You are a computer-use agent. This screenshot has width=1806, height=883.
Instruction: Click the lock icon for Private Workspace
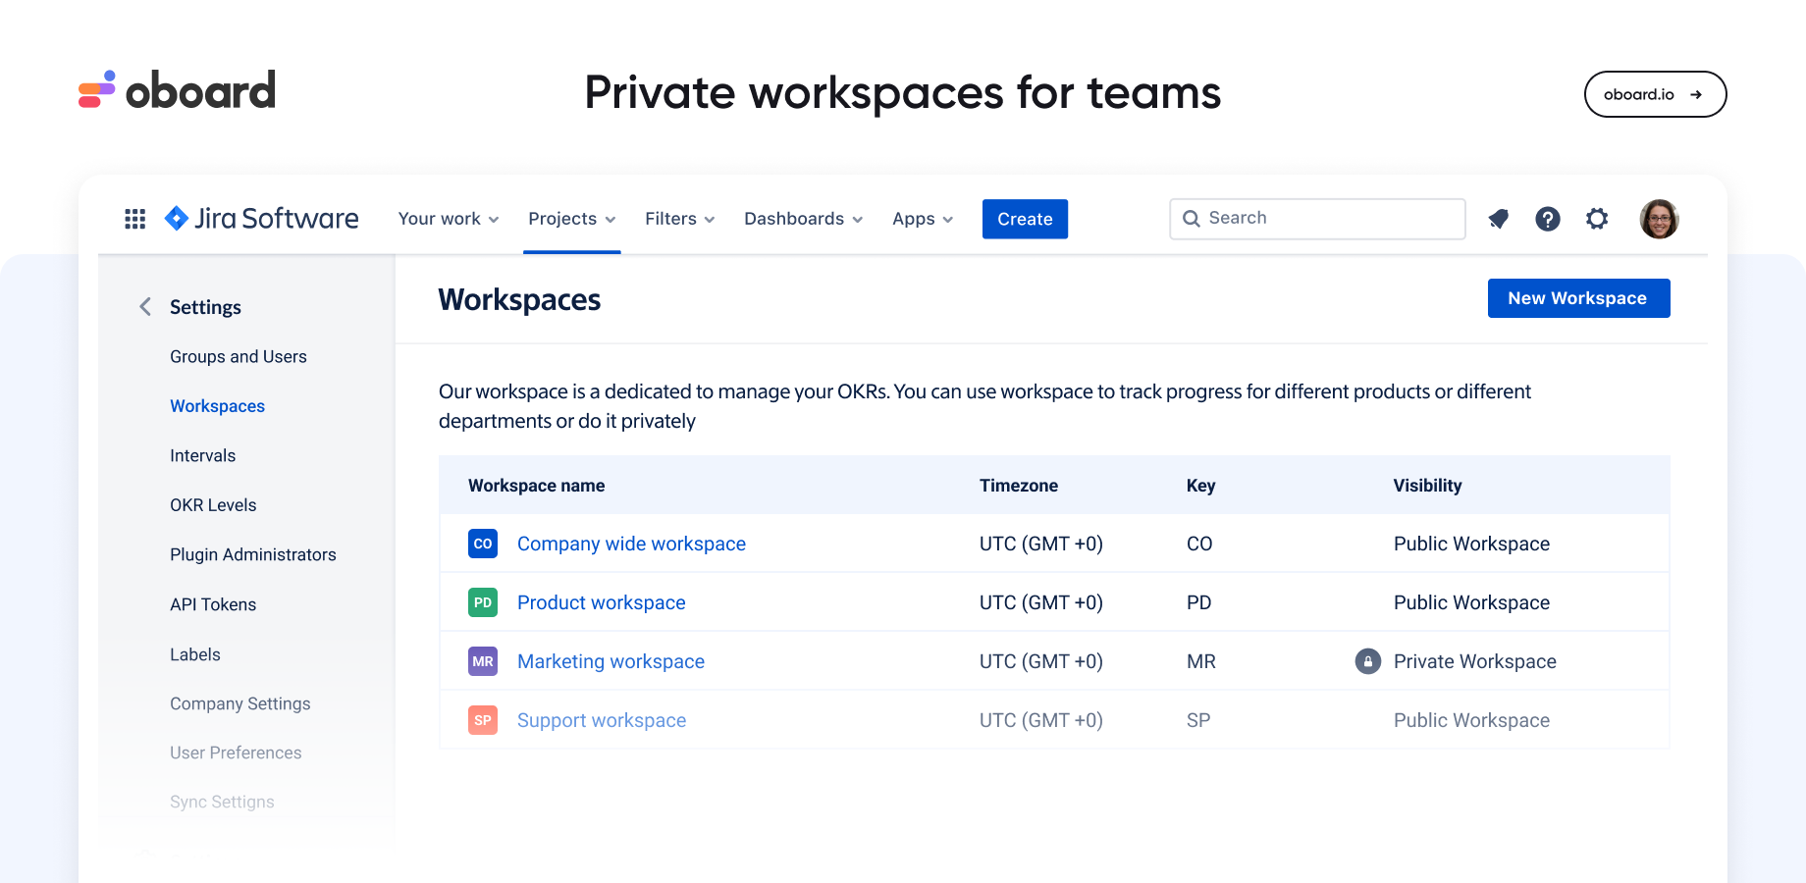coord(1367,661)
